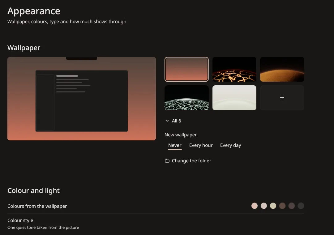Click the Colour and light heading

(33, 190)
